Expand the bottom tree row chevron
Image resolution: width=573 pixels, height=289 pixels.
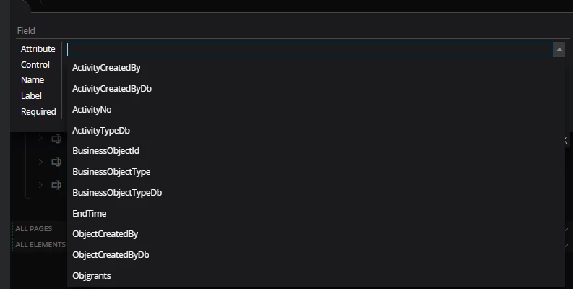41,185
